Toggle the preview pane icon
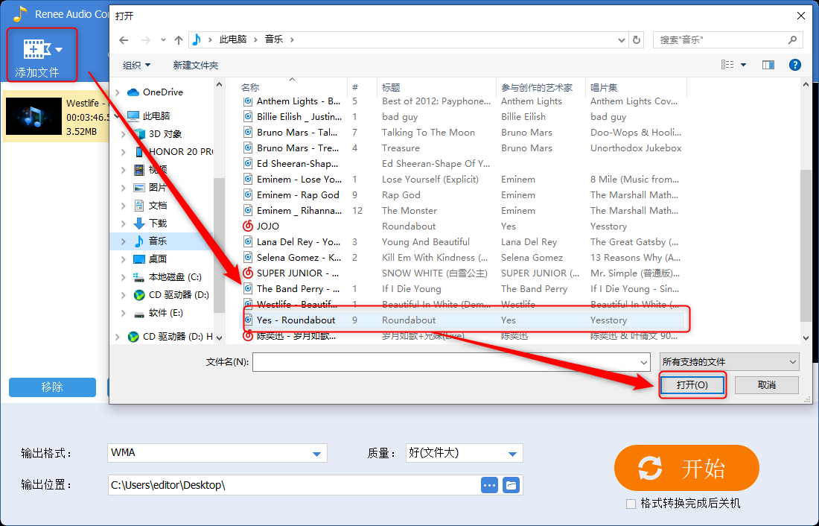 [x=768, y=65]
